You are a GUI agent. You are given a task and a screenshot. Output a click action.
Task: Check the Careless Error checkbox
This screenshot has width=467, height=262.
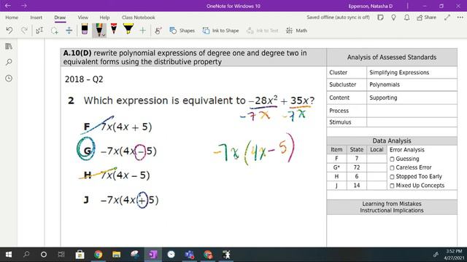(392, 168)
